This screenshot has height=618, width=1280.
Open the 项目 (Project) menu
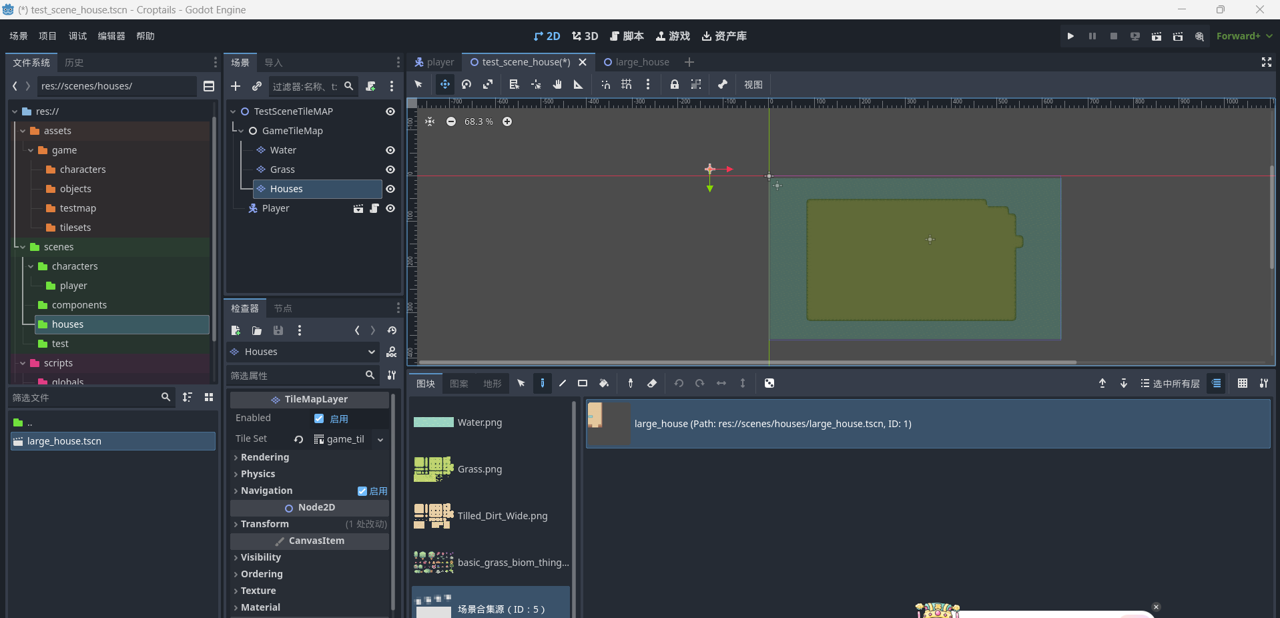click(x=47, y=36)
